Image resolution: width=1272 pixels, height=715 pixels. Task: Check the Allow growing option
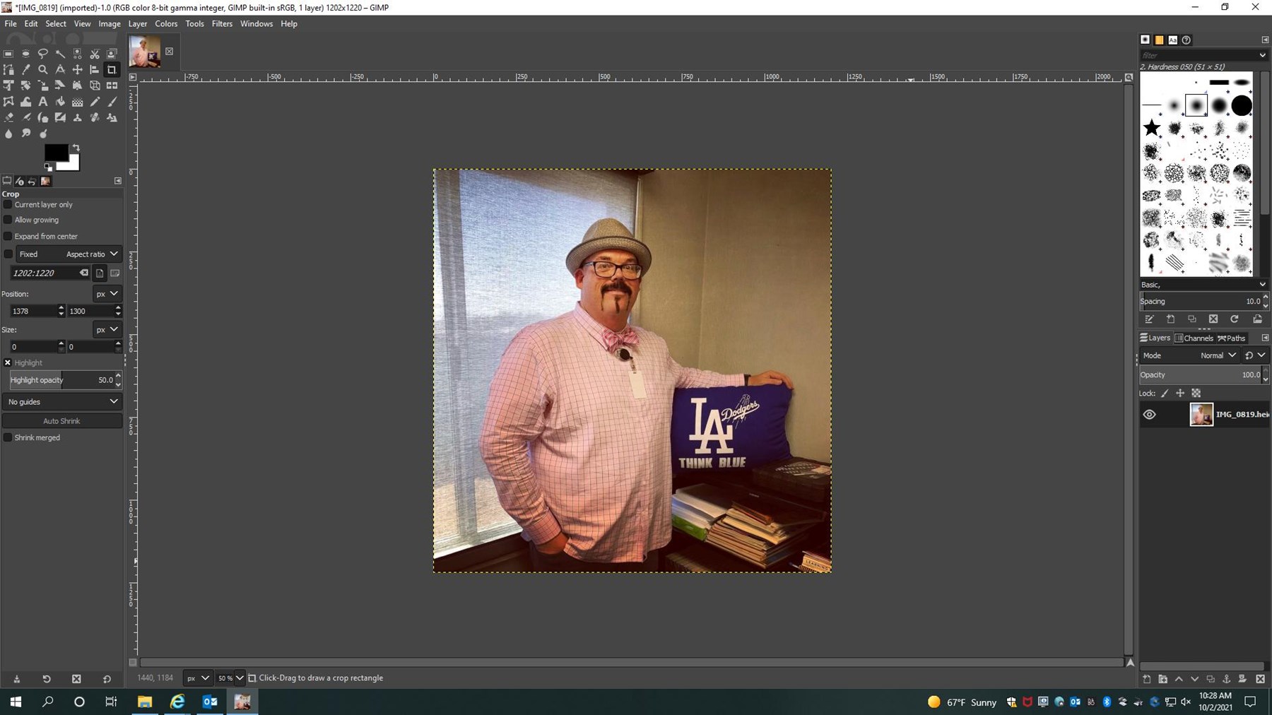click(8, 220)
